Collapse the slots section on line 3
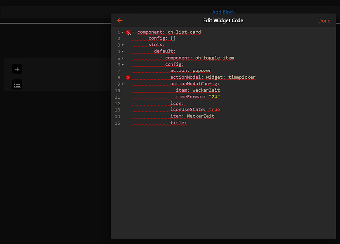The height and width of the screenshot is (244, 340). tap(123, 45)
